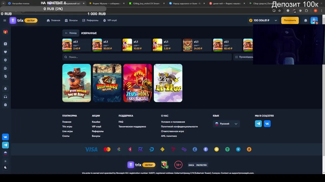This screenshot has height=182, width=325.
Task: Switch to dark theme moon icon
Action: click(5, 167)
